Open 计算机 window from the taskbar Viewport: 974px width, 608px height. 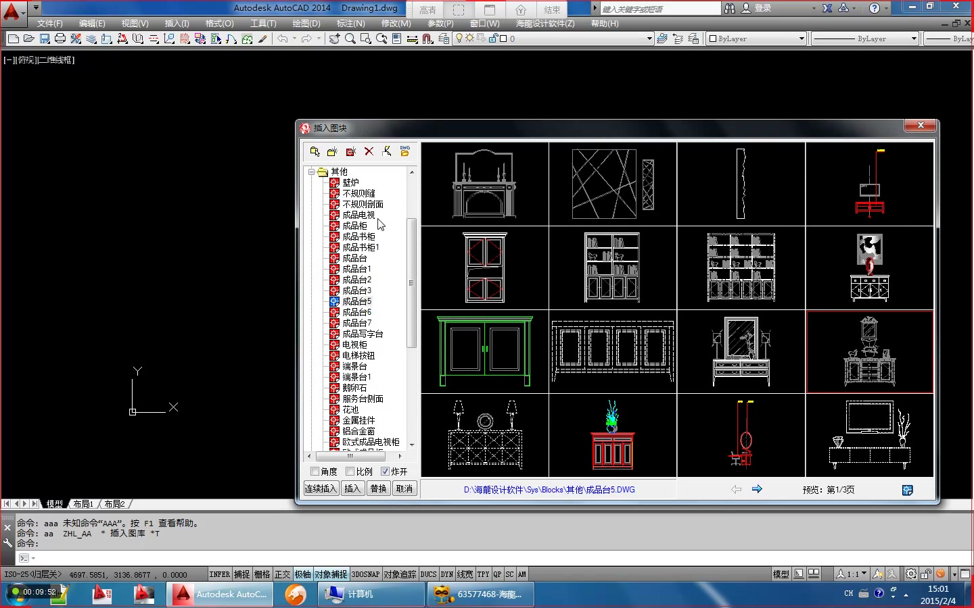tap(371, 594)
